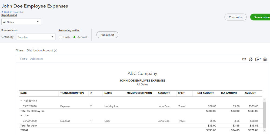The height and width of the screenshot is (135, 270).
Task: Remove the Distribution Account filter
Action: tap(55, 51)
